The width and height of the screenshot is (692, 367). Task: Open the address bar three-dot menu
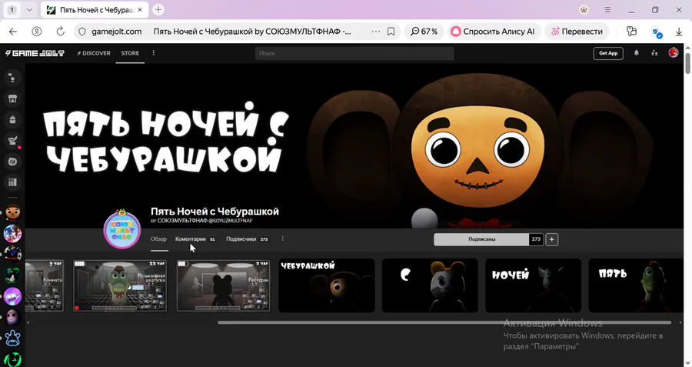pyautogui.click(x=375, y=32)
